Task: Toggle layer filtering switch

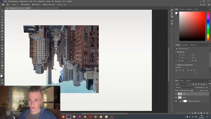Action: [210, 84]
